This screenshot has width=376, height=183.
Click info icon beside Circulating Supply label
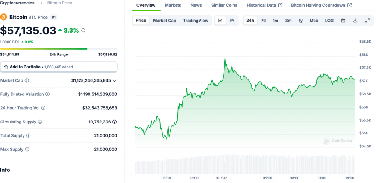pyautogui.click(x=40, y=122)
